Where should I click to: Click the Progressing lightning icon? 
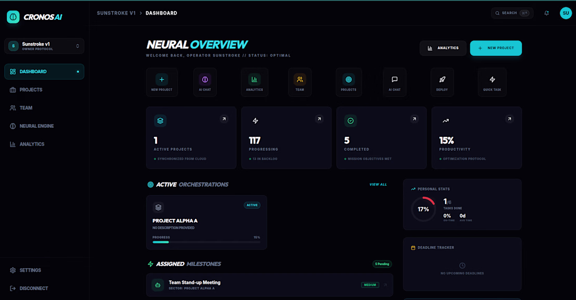coord(256,121)
